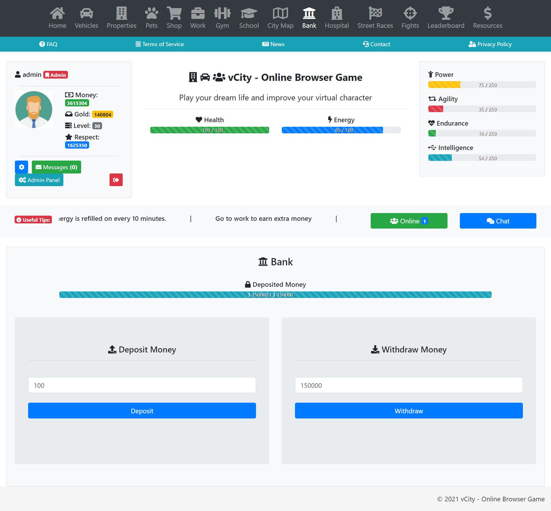
Task: Open Fights crosshair icon
Action: click(x=410, y=13)
